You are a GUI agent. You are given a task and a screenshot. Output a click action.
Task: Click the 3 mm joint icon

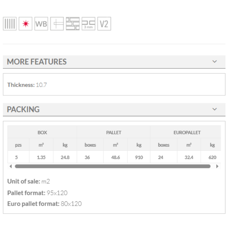pyautogui.click(x=88, y=24)
